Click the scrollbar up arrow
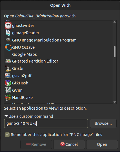Image resolution: width=120 pixels, height=152 pixels. click(115, 22)
